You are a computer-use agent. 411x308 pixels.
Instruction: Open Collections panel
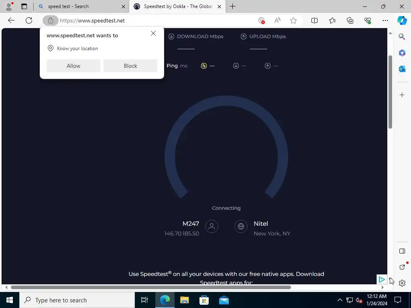350,20
